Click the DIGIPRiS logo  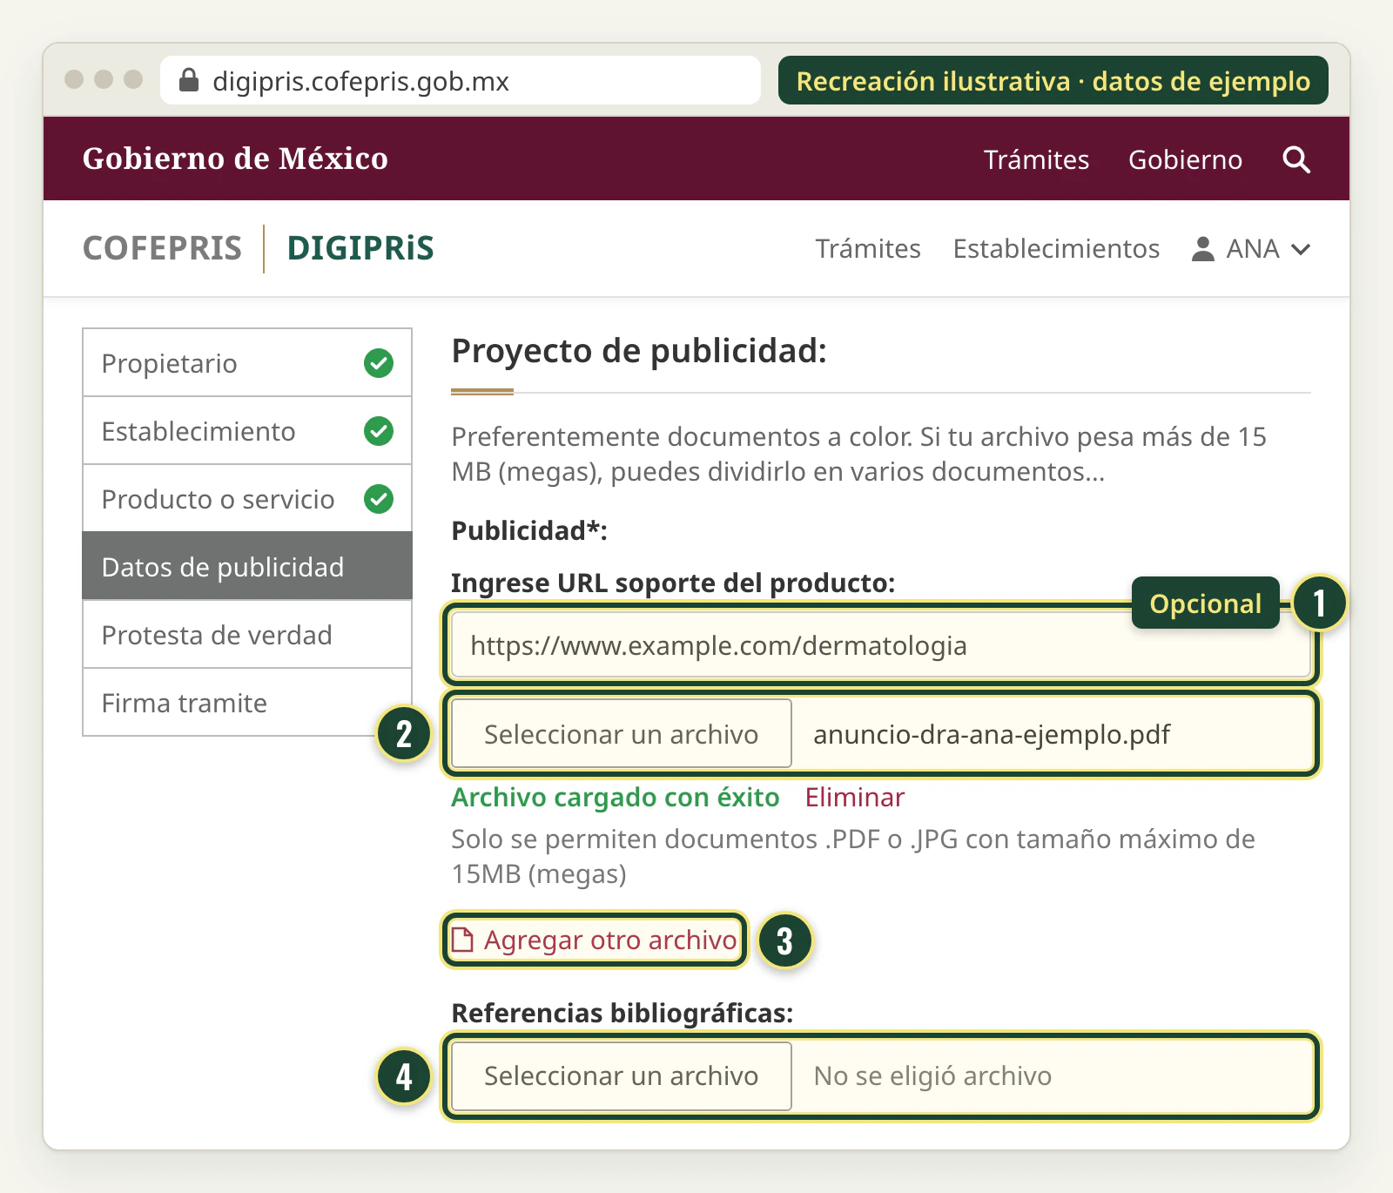pyautogui.click(x=360, y=248)
